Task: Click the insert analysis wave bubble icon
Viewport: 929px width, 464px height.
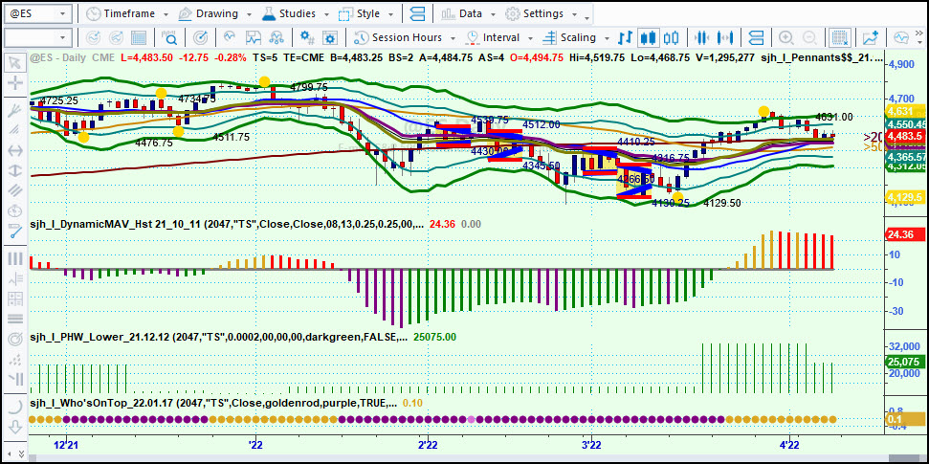Action: point(230,38)
